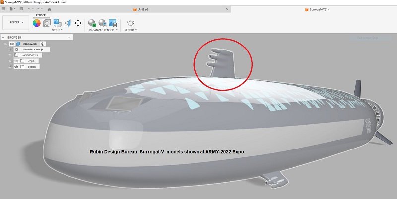Click the Origin folder icon
The image size is (397, 199).
coord(22,61)
